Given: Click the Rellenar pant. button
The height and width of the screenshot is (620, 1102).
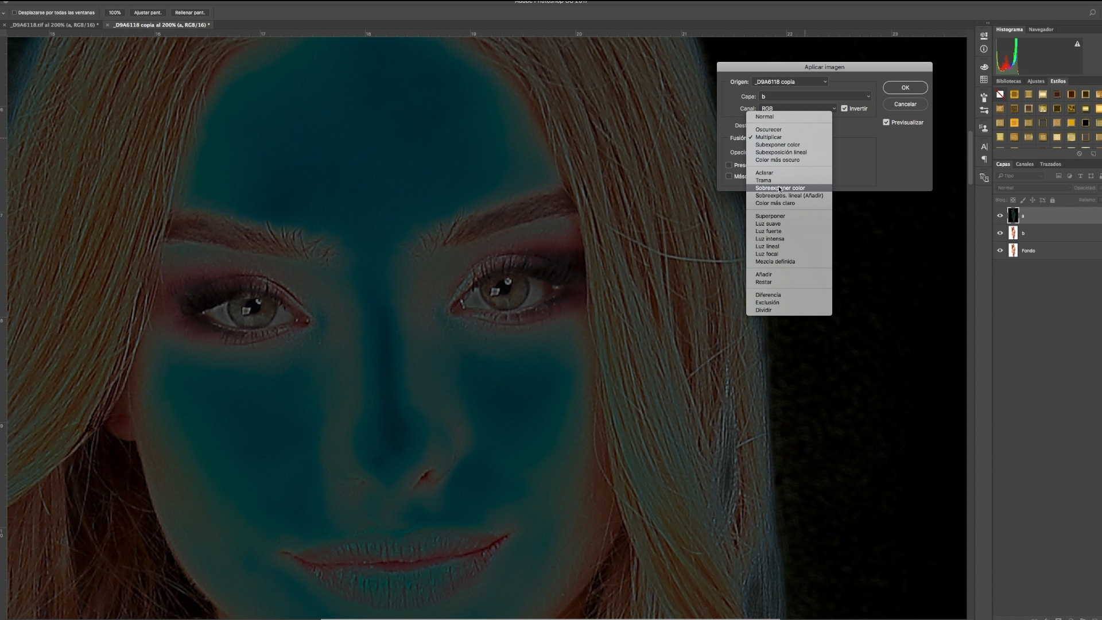Looking at the screenshot, I should coord(189,13).
